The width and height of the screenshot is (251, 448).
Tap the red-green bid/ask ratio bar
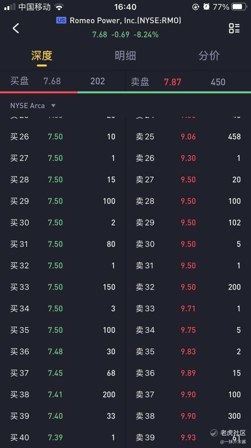click(x=125, y=92)
